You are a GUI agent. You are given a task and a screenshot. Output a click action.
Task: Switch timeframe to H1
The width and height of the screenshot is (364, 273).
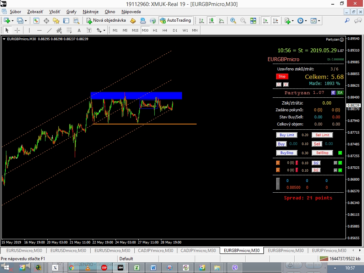coord(155,30)
